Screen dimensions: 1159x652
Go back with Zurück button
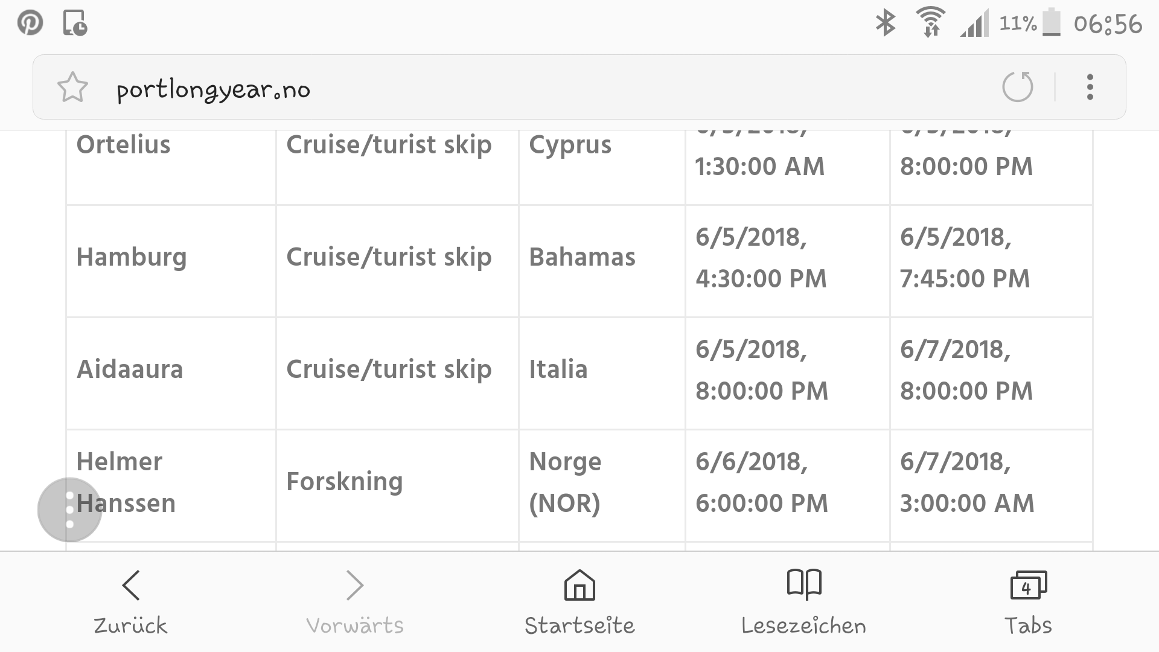(x=130, y=601)
